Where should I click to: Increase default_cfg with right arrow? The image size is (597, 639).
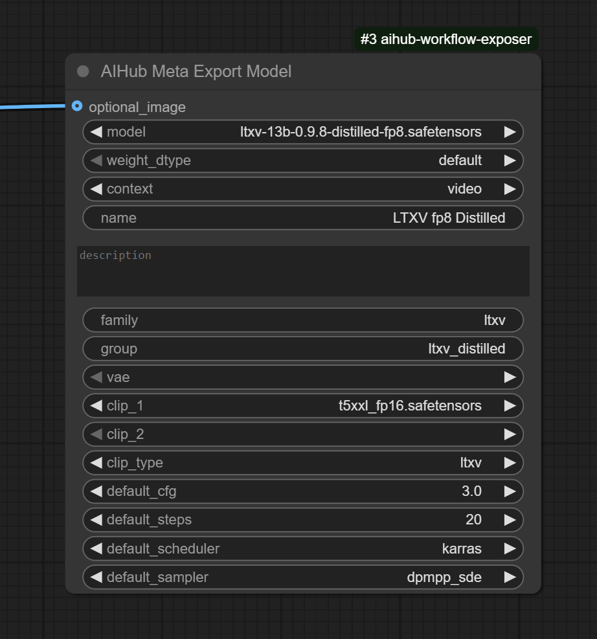click(x=510, y=491)
